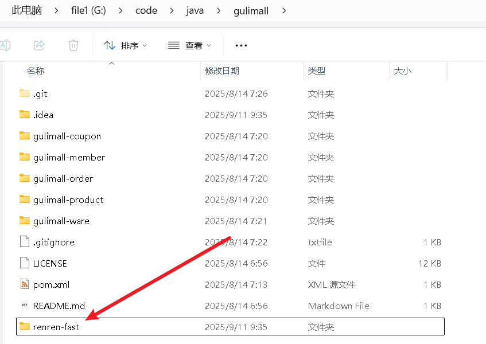Image resolution: width=486 pixels, height=344 pixels.
Task: Select the gulimall-member folder icon
Action: [25, 157]
